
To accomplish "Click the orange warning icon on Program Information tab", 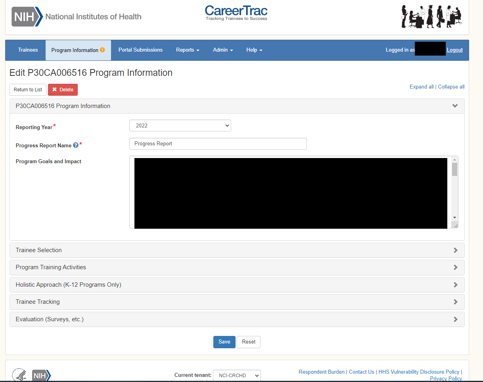I will tap(102, 50).
